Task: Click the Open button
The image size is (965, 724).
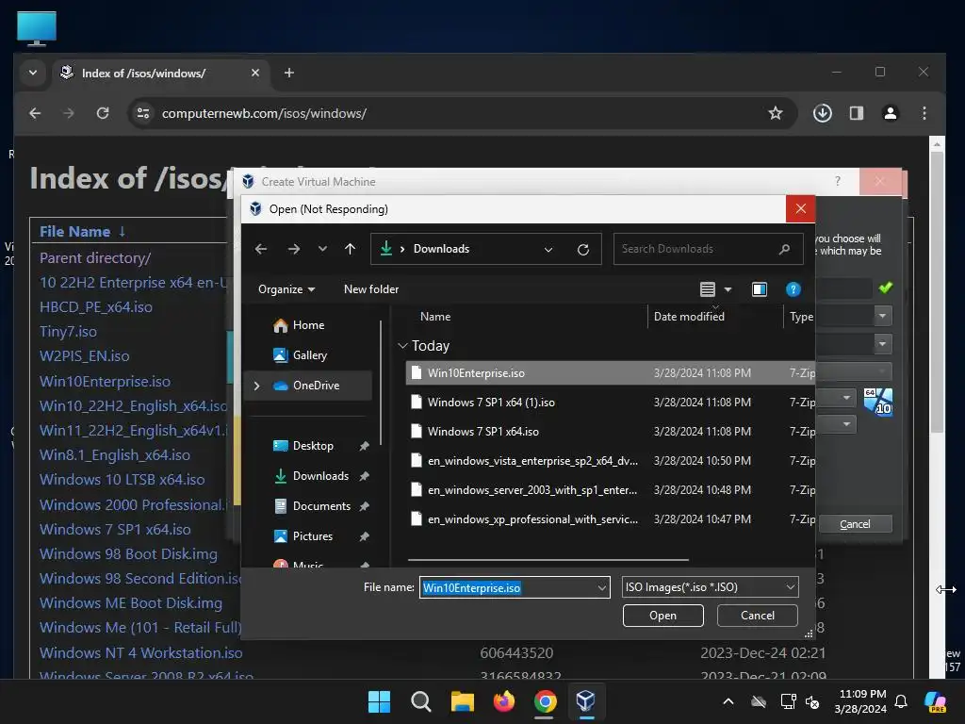Action: (662, 616)
